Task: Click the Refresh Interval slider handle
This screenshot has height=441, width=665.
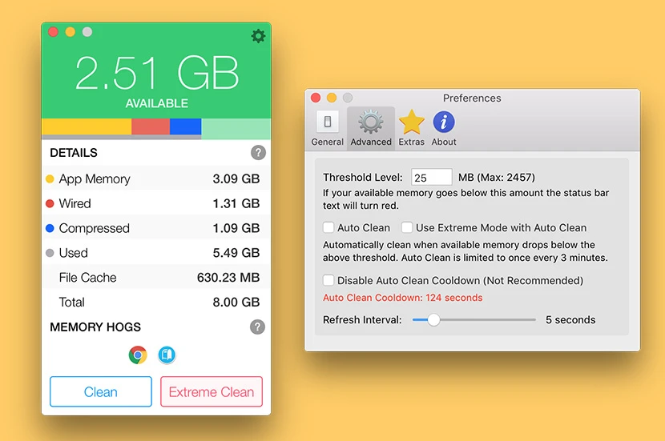Action: 433,320
